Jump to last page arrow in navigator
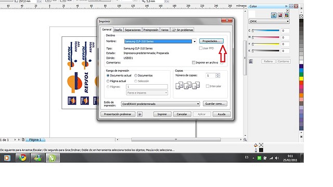Screen dimensions: 333x187 (19, 140)
